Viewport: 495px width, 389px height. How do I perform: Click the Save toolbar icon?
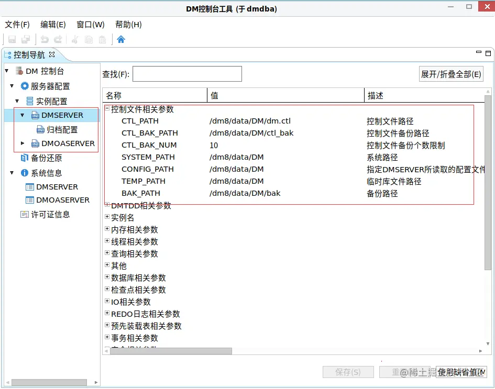click(x=12, y=39)
